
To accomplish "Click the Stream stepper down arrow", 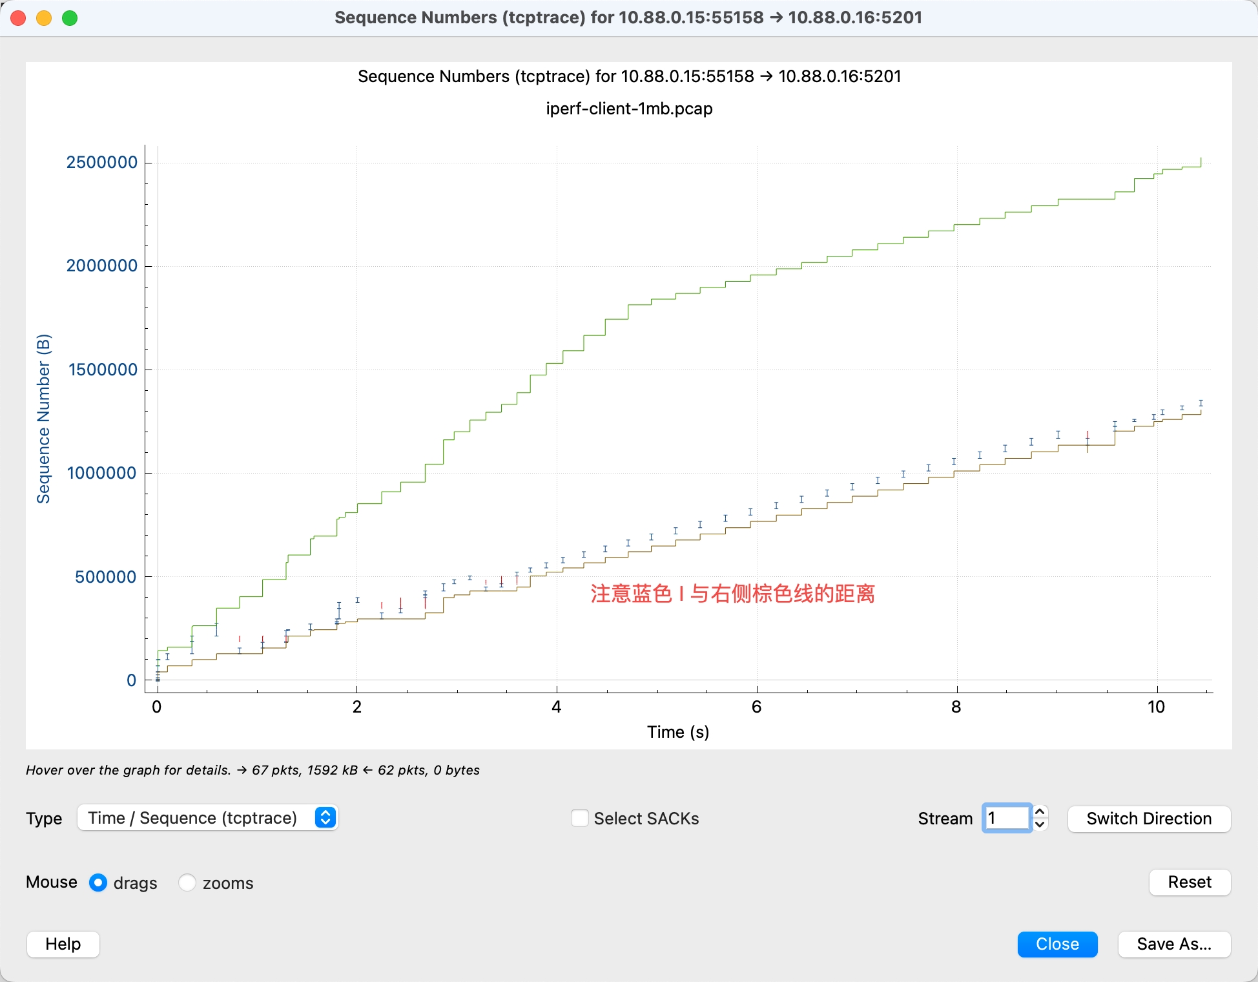I will (1040, 825).
